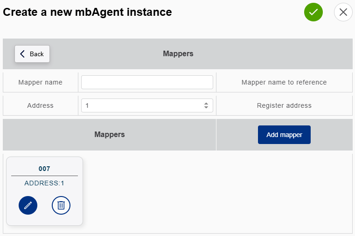This screenshot has height=236, width=355.
Task: Confirm creation with the green checkmark
Action: click(313, 12)
